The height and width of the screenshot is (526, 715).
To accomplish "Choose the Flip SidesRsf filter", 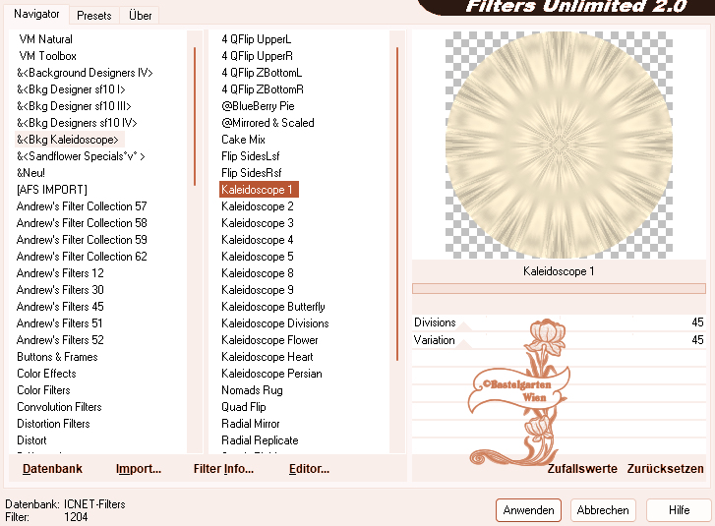I will coord(251,173).
